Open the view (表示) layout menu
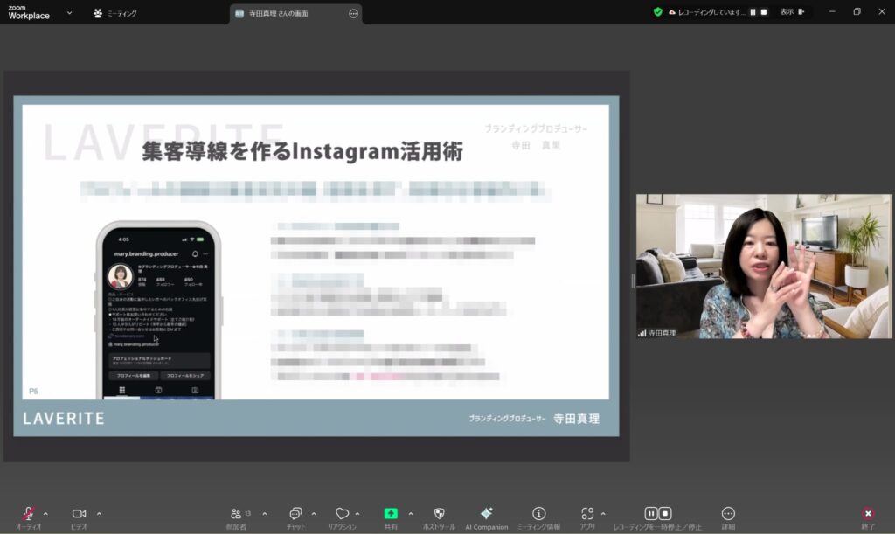Image resolution: width=895 pixels, height=534 pixels. (x=792, y=12)
